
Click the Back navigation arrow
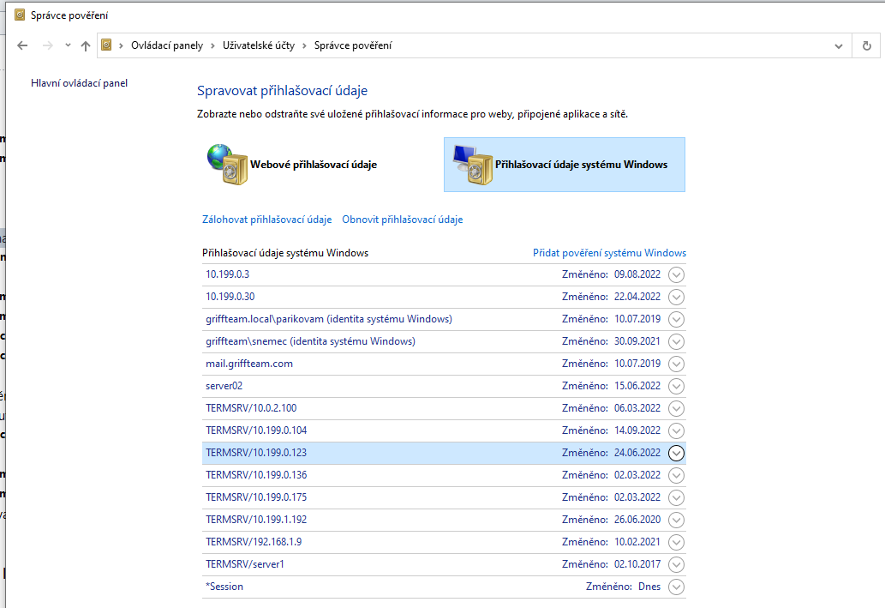pos(22,45)
